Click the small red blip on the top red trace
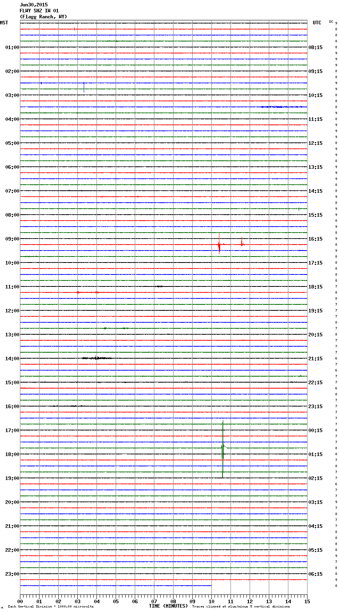Screen dimensions: 339x612 75,29
